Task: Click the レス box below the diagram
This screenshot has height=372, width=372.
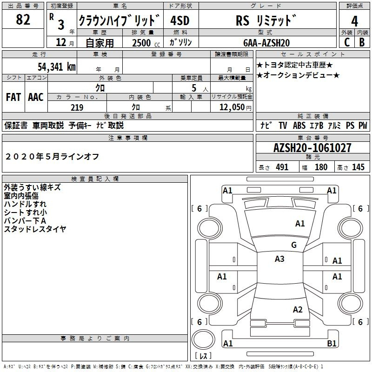Action: [203, 357]
